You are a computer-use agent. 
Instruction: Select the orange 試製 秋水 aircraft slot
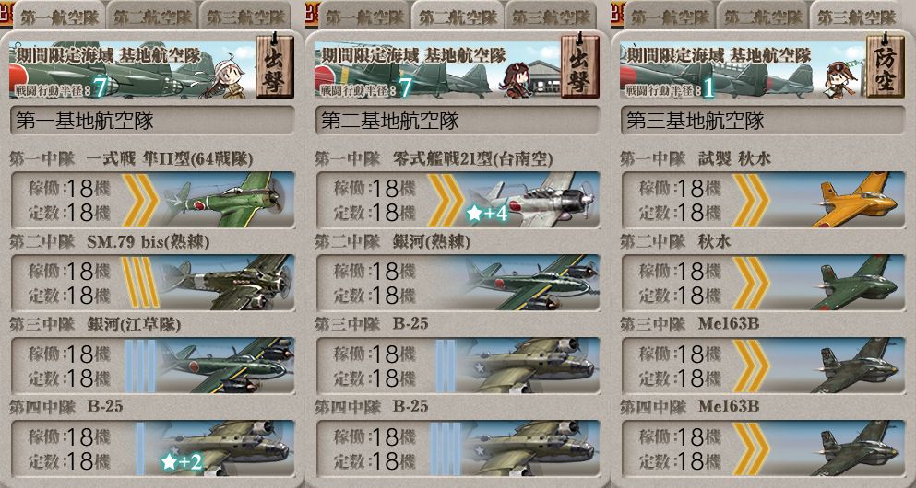click(x=763, y=200)
